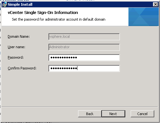The image size is (160, 123).
Task: Focus the Confirm Password input field
Action: click(84, 68)
